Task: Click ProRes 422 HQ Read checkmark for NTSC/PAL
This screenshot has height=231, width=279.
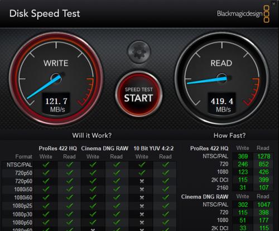Action: coord(70,164)
